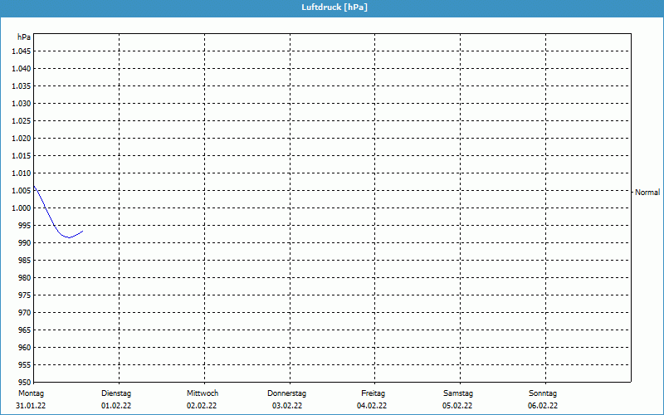This screenshot has width=664, height=415.
Task: Click the date 31.01.22 on the time axis
Action: (31, 406)
